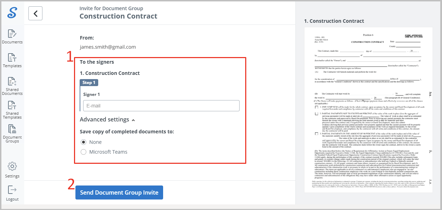The image size is (442, 210).
Task: Check the ONE LUMP SUM checkbox in preview
Action: pyautogui.click(x=316, y=107)
